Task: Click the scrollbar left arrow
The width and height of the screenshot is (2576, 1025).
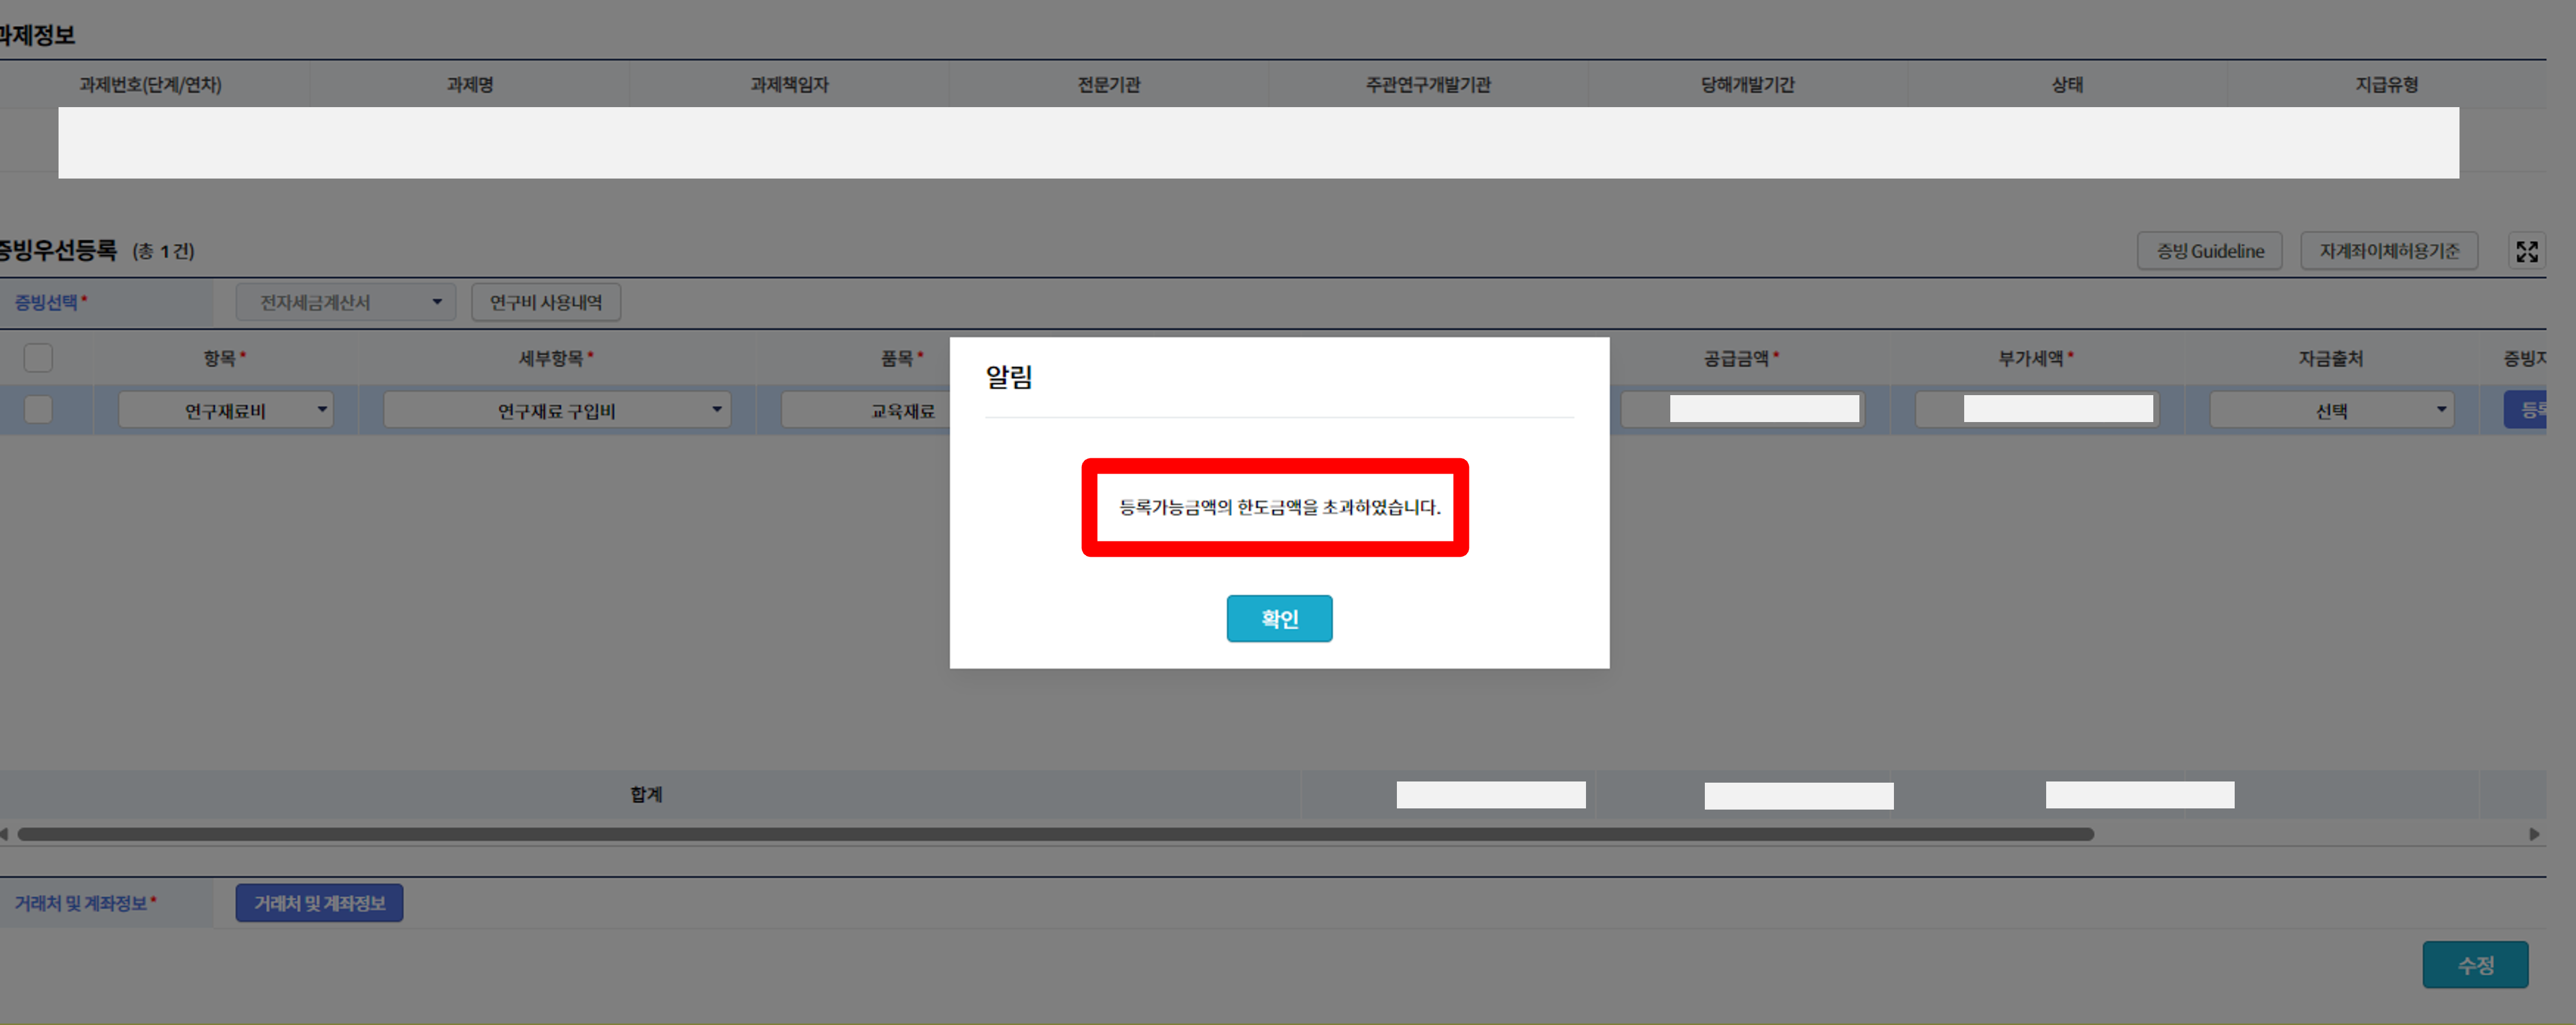Action: (5, 834)
